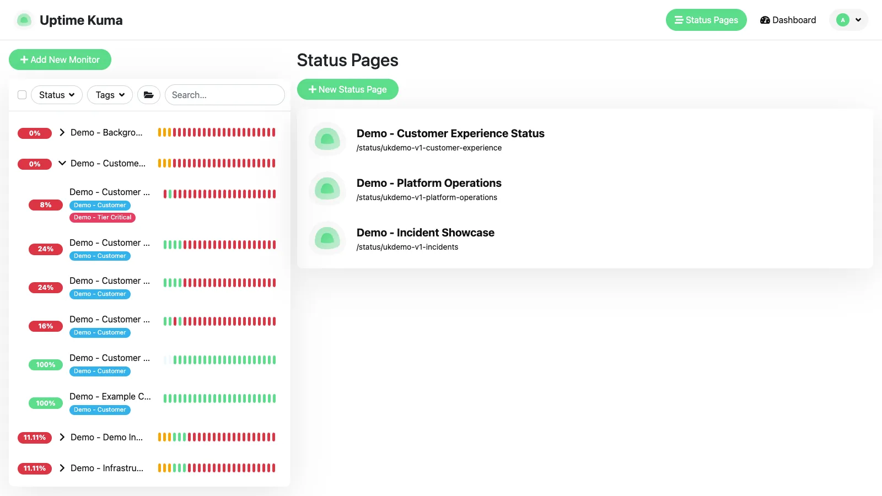
Task: Open the Tags filter dropdown
Action: [x=110, y=95]
